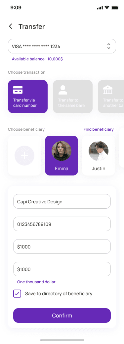Tap the Wi-Fi icon in status bar
Image resolution: width=124 pixels, height=344 pixels.
(107, 8)
